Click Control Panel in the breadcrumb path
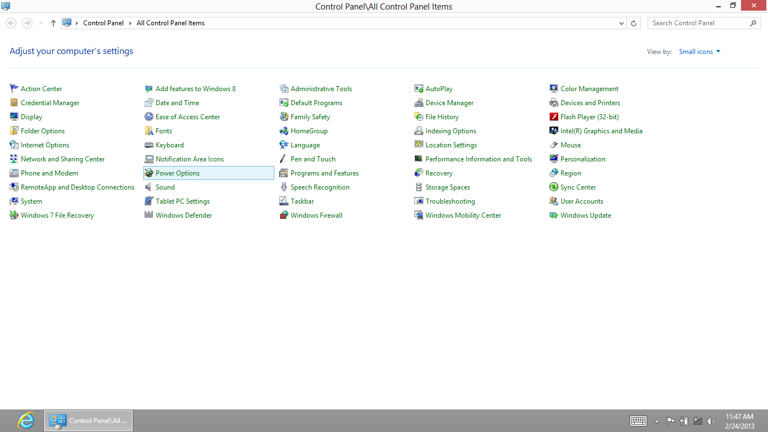Image resolution: width=768 pixels, height=432 pixels. (x=103, y=23)
